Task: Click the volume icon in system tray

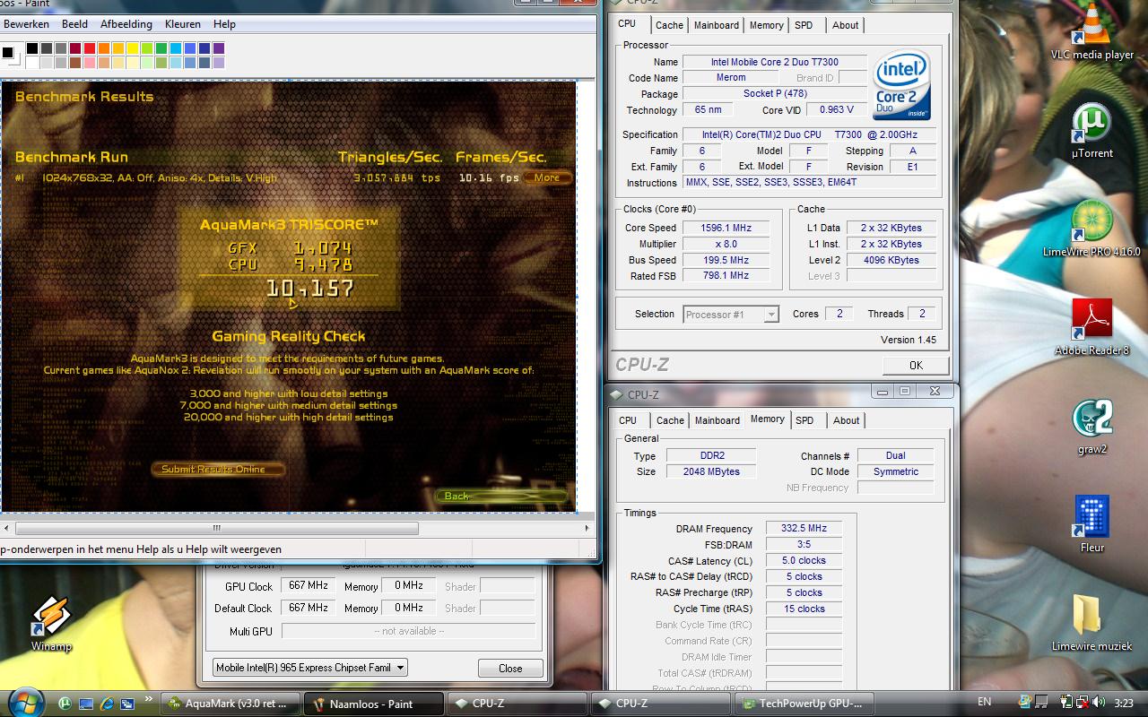Action: 1097,704
